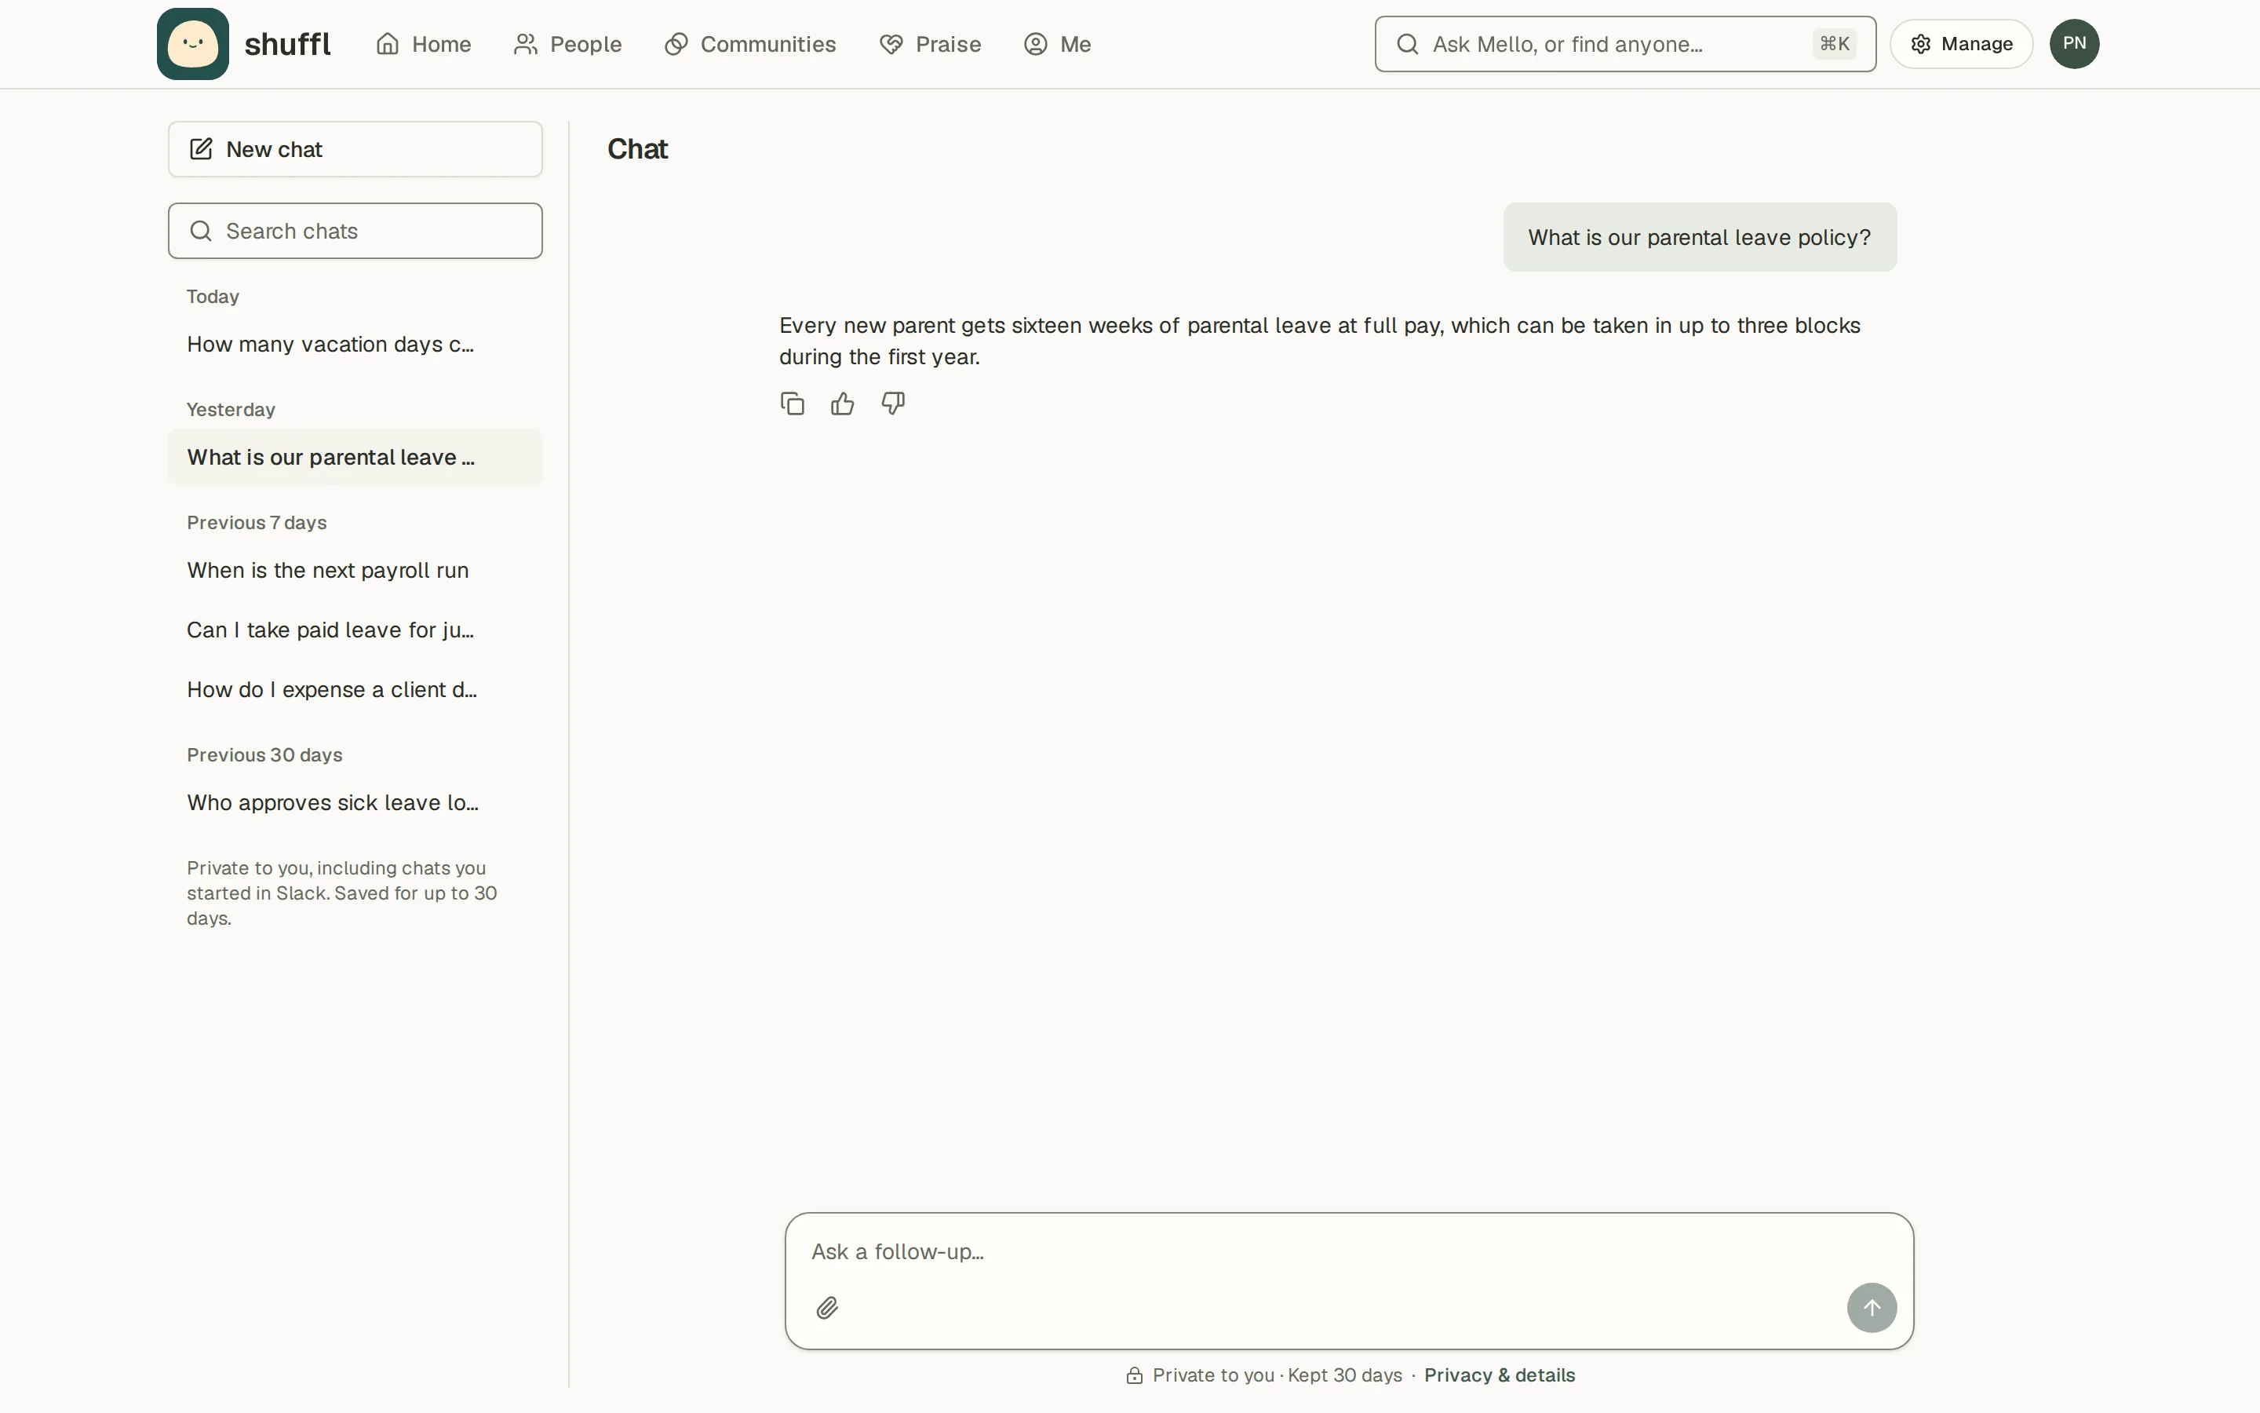Click the ⌘K shortcut badge
2260x1413 pixels.
pos(1834,44)
